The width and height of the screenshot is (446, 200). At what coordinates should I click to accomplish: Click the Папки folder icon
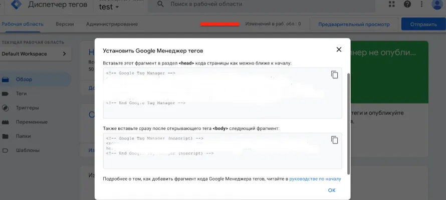(x=5, y=136)
